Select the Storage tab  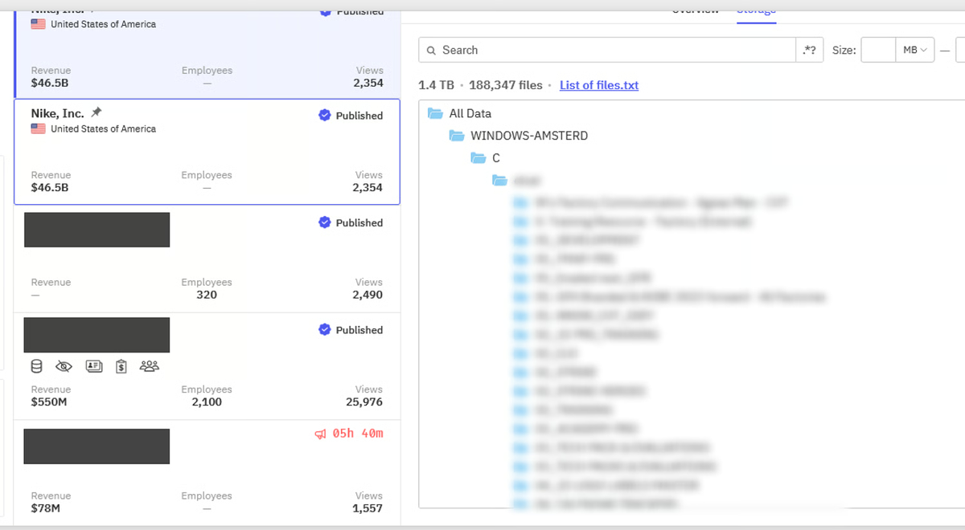click(x=756, y=10)
